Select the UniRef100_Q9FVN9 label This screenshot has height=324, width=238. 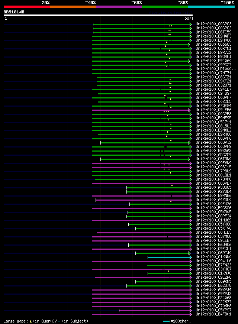[x=213, y=163]
